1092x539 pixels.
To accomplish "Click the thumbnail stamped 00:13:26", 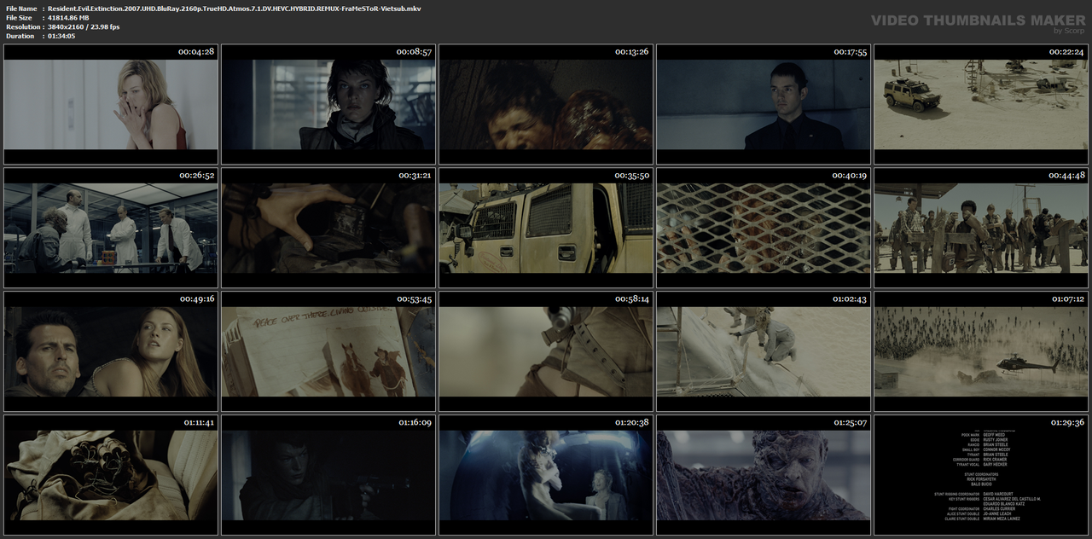I will coord(546,104).
